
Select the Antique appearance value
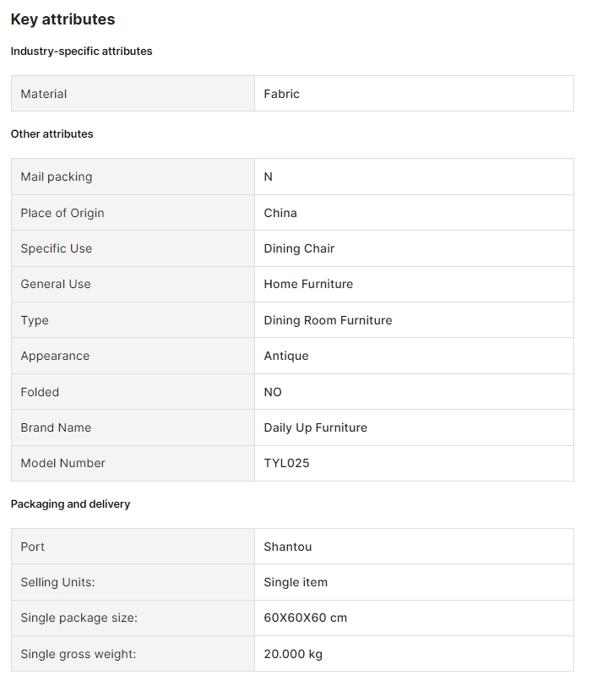pos(286,356)
